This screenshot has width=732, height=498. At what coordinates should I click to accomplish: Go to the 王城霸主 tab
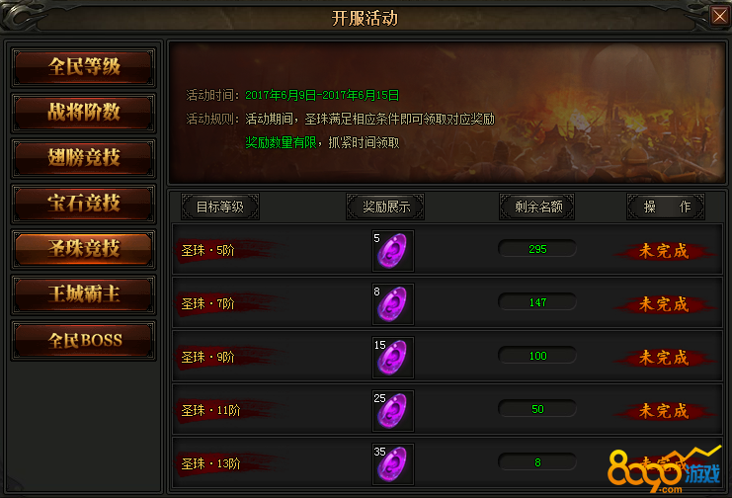[x=84, y=294]
